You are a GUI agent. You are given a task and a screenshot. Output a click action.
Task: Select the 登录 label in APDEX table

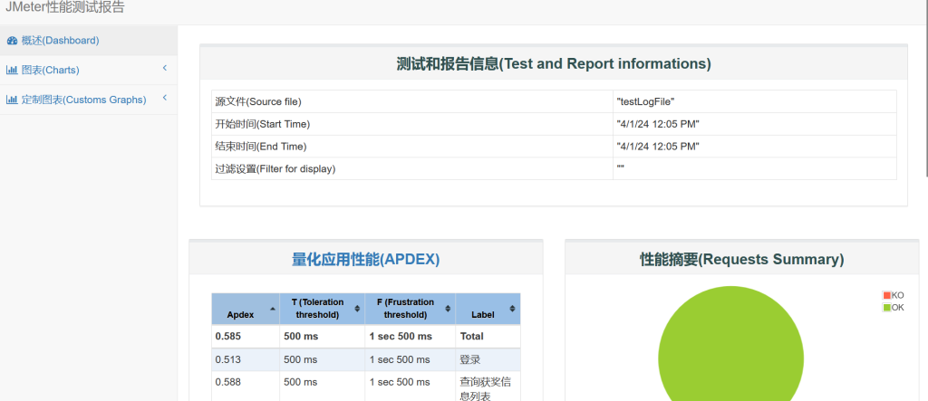(x=469, y=359)
